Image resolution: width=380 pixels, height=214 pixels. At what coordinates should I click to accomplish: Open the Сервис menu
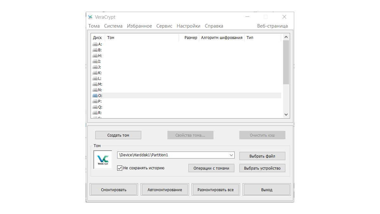[x=164, y=26]
